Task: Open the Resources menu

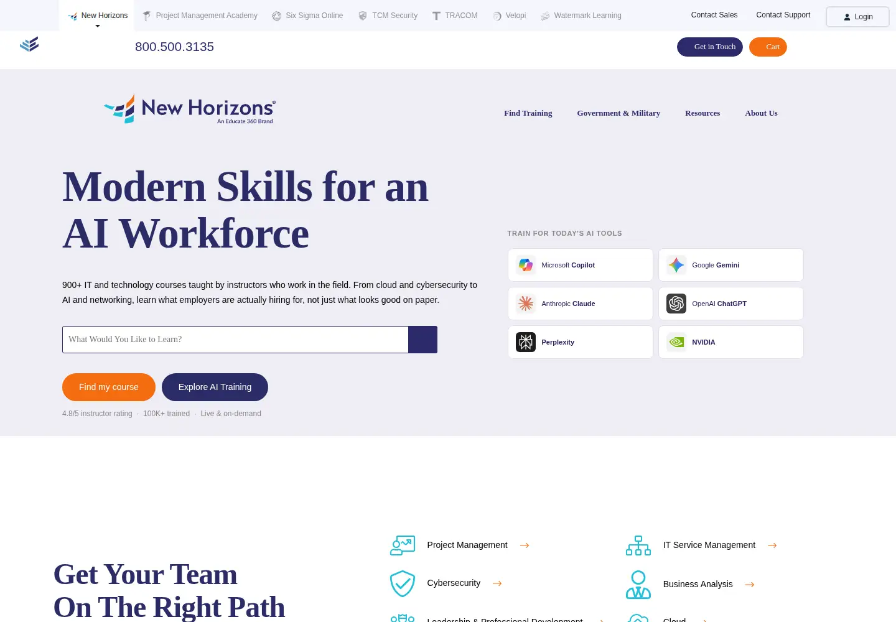Action: click(702, 113)
